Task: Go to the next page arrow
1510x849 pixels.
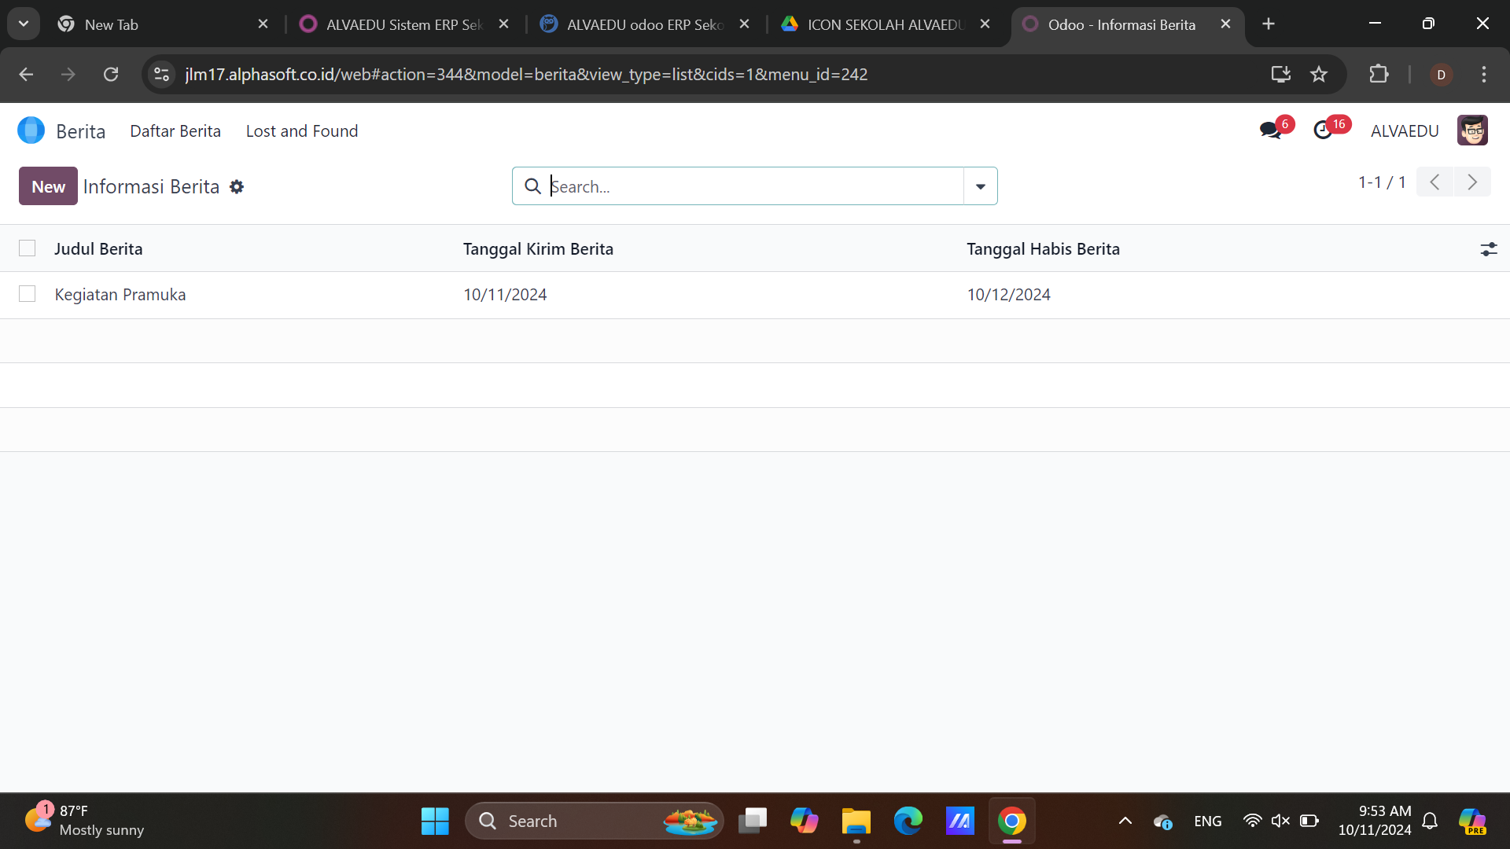Action: click(x=1471, y=182)
